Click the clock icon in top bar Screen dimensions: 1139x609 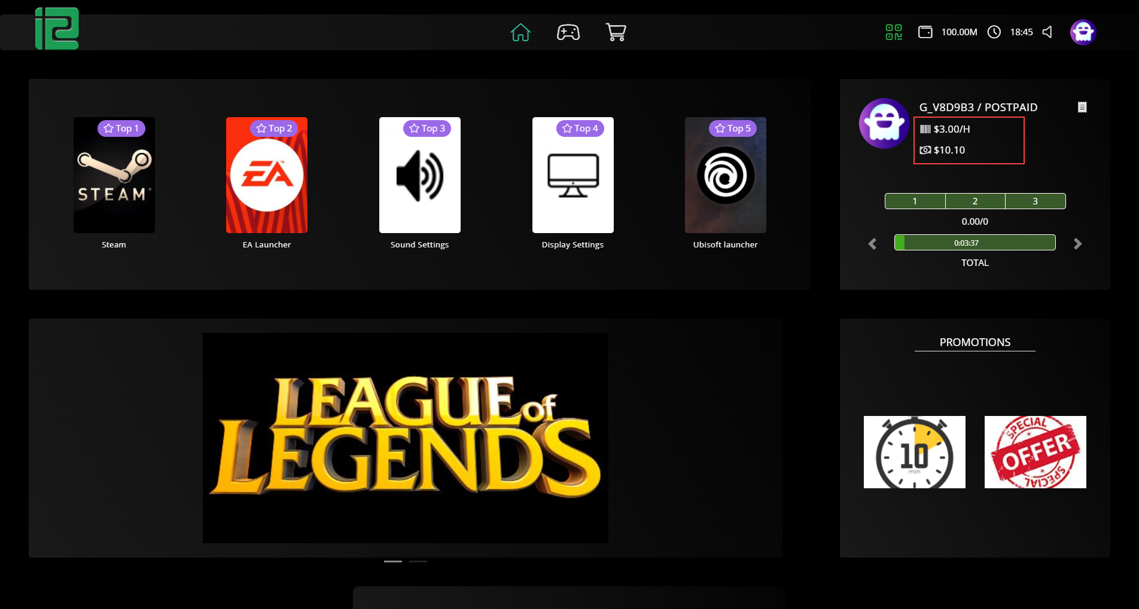[994, 32]
